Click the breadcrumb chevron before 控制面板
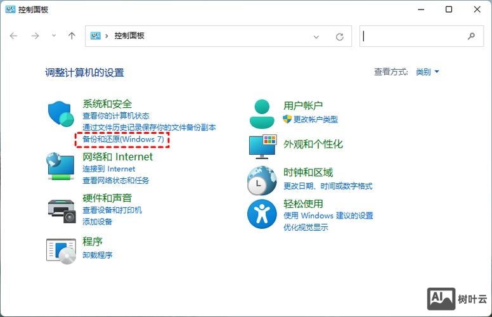The width and height of the screenshot is (492, 317). tap(107, 36)
